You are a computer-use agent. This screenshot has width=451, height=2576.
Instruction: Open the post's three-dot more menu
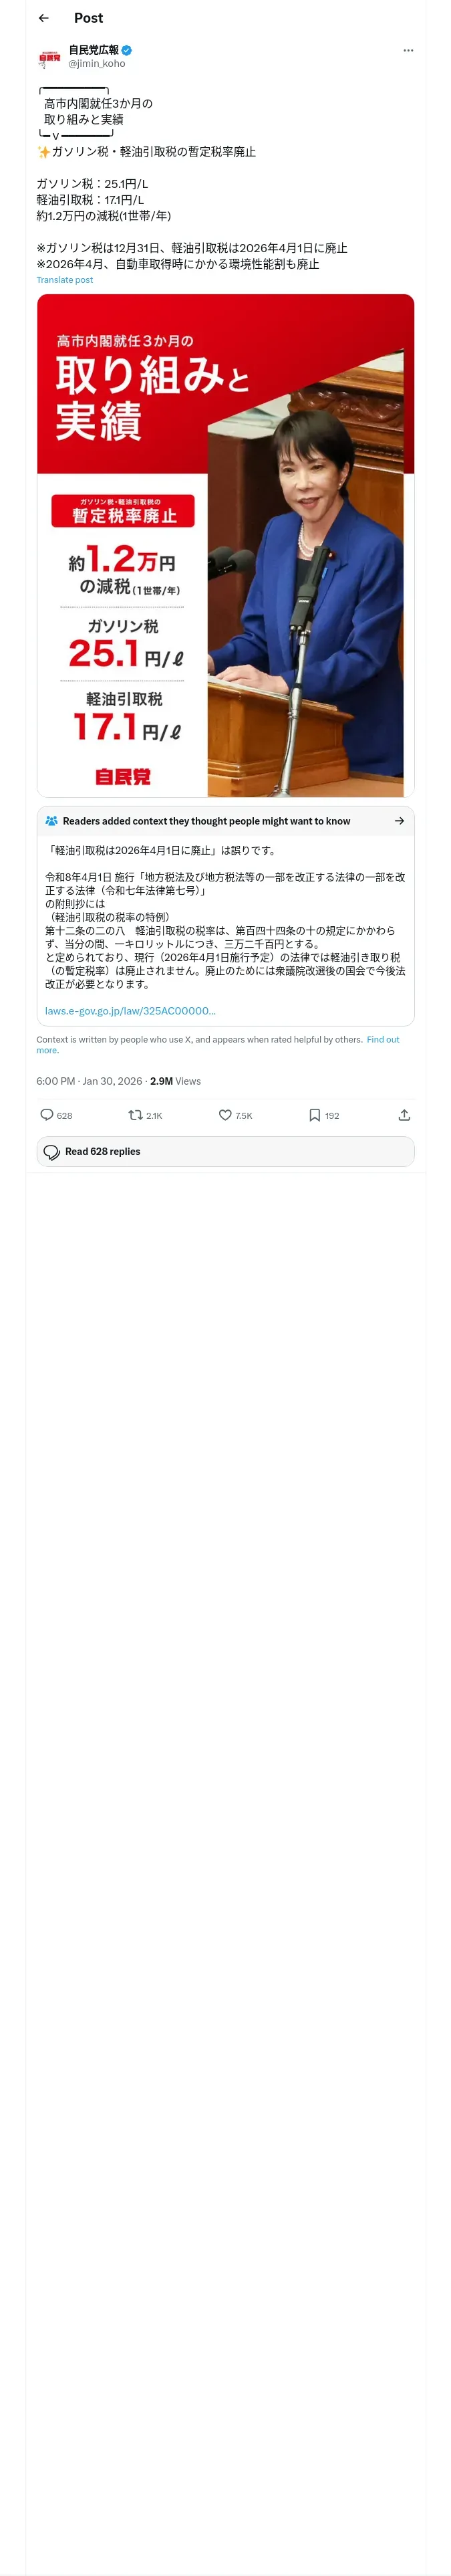click(408, 50)
